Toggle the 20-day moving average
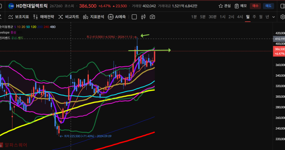The height and width of the screenshot is (150, 285). click(23, 27)
